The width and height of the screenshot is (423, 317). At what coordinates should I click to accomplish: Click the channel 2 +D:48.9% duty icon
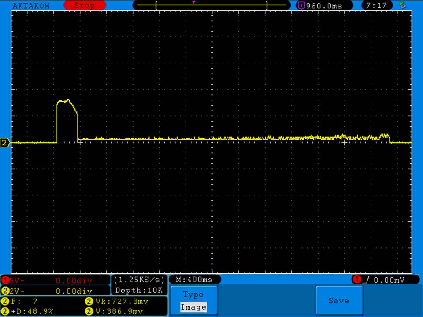click(5, 311)
